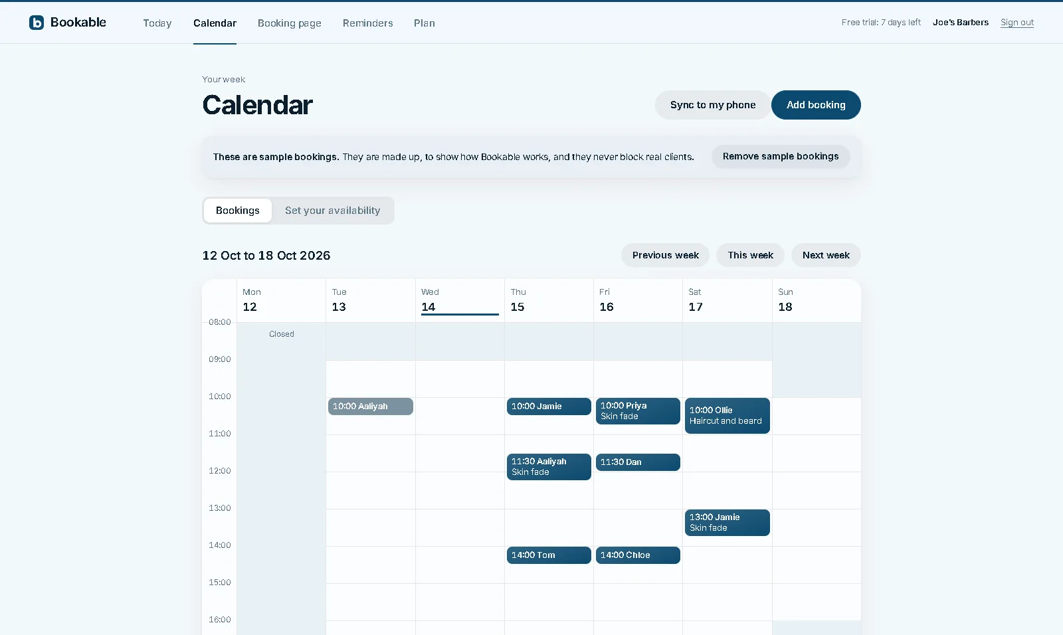The width and height of the screenshot is (1063, 635).
Task: Open Thursday 10:00 Jamie booking
Action: pyautogui.click(x=549, y=407)
